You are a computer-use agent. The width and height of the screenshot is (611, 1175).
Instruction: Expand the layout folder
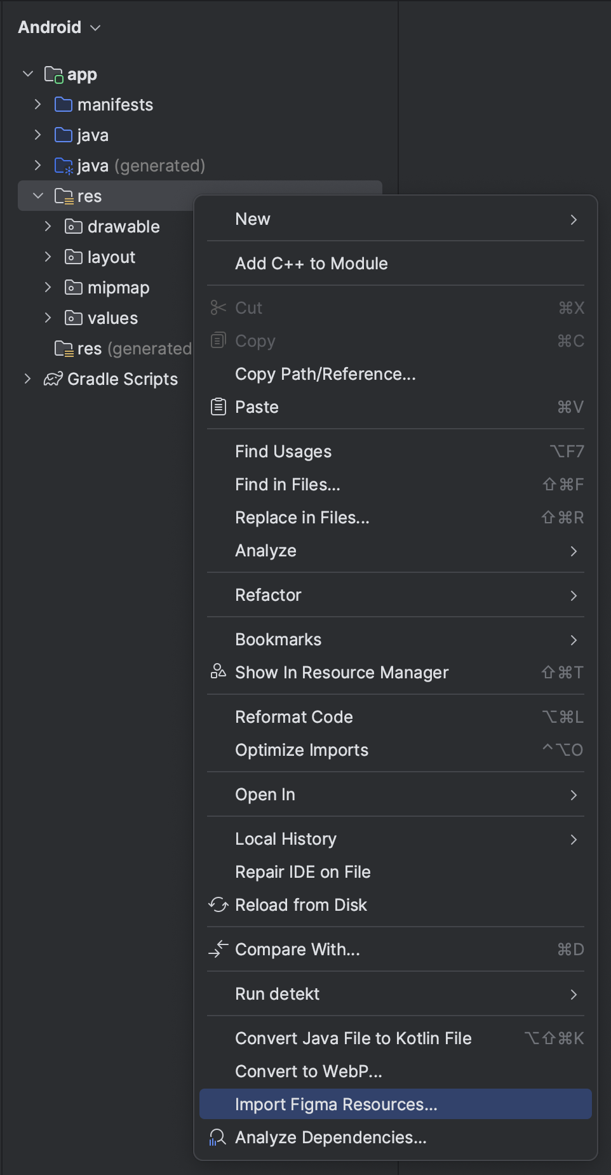(x=48, y=257)
